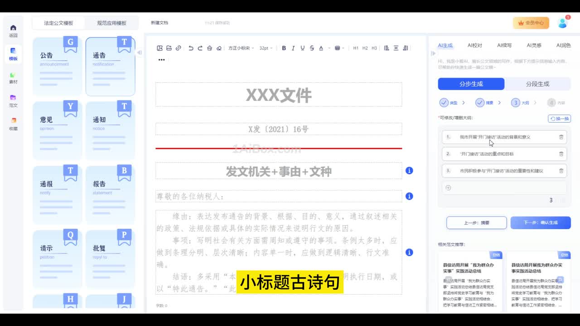Delete outline item 1 with trash icon
580x326 pixels.
click(561, 137)
